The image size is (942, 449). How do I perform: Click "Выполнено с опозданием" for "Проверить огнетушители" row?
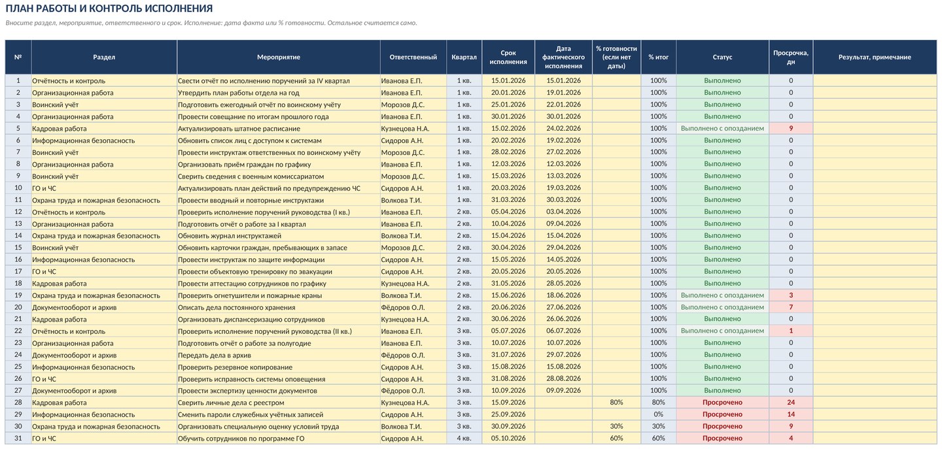point(723,295)
